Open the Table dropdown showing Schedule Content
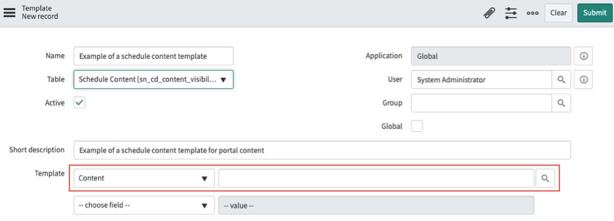This screenshot has height=221, width=614. click(x=153, y=80)
